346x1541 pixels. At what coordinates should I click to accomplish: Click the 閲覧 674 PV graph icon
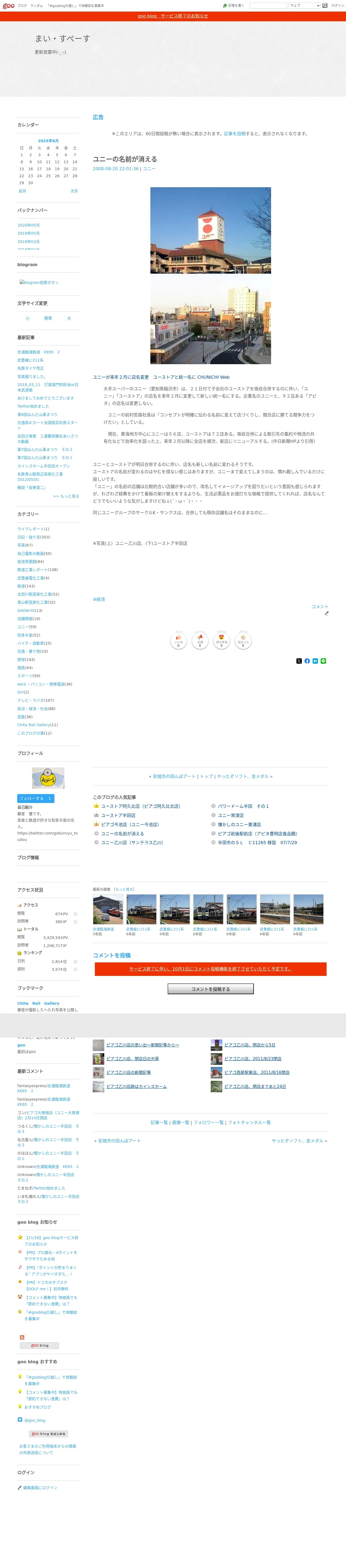click(x=75, y=914)
